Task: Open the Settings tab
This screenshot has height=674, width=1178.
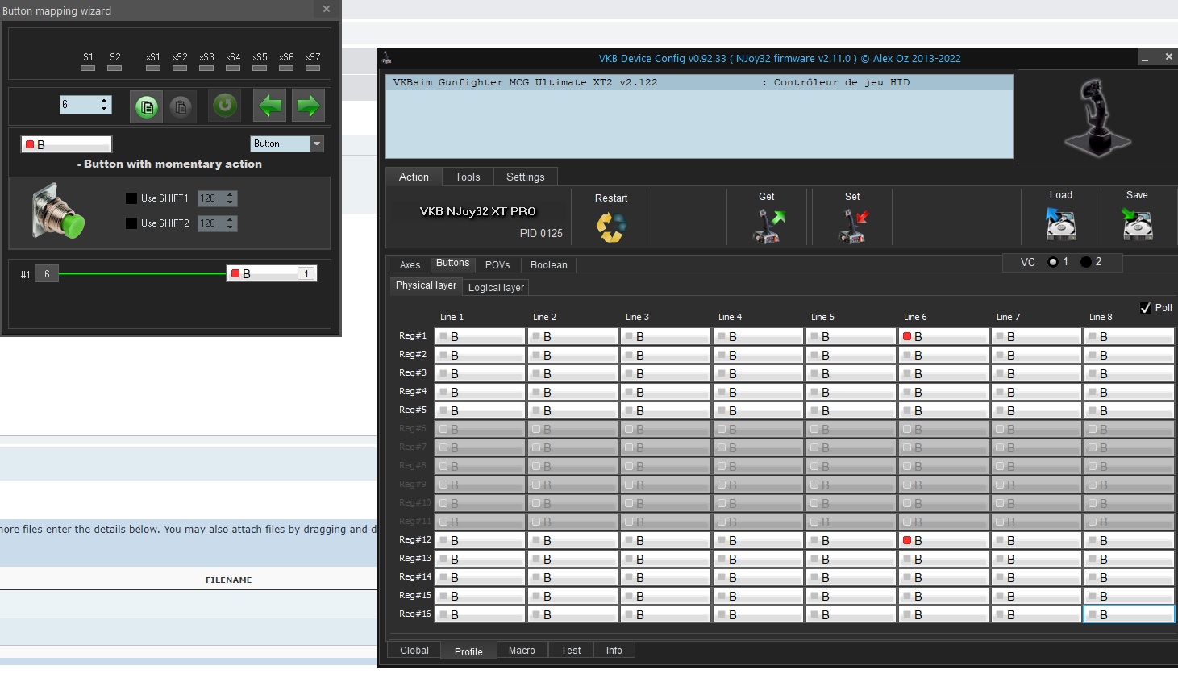Action: (526, 177)
